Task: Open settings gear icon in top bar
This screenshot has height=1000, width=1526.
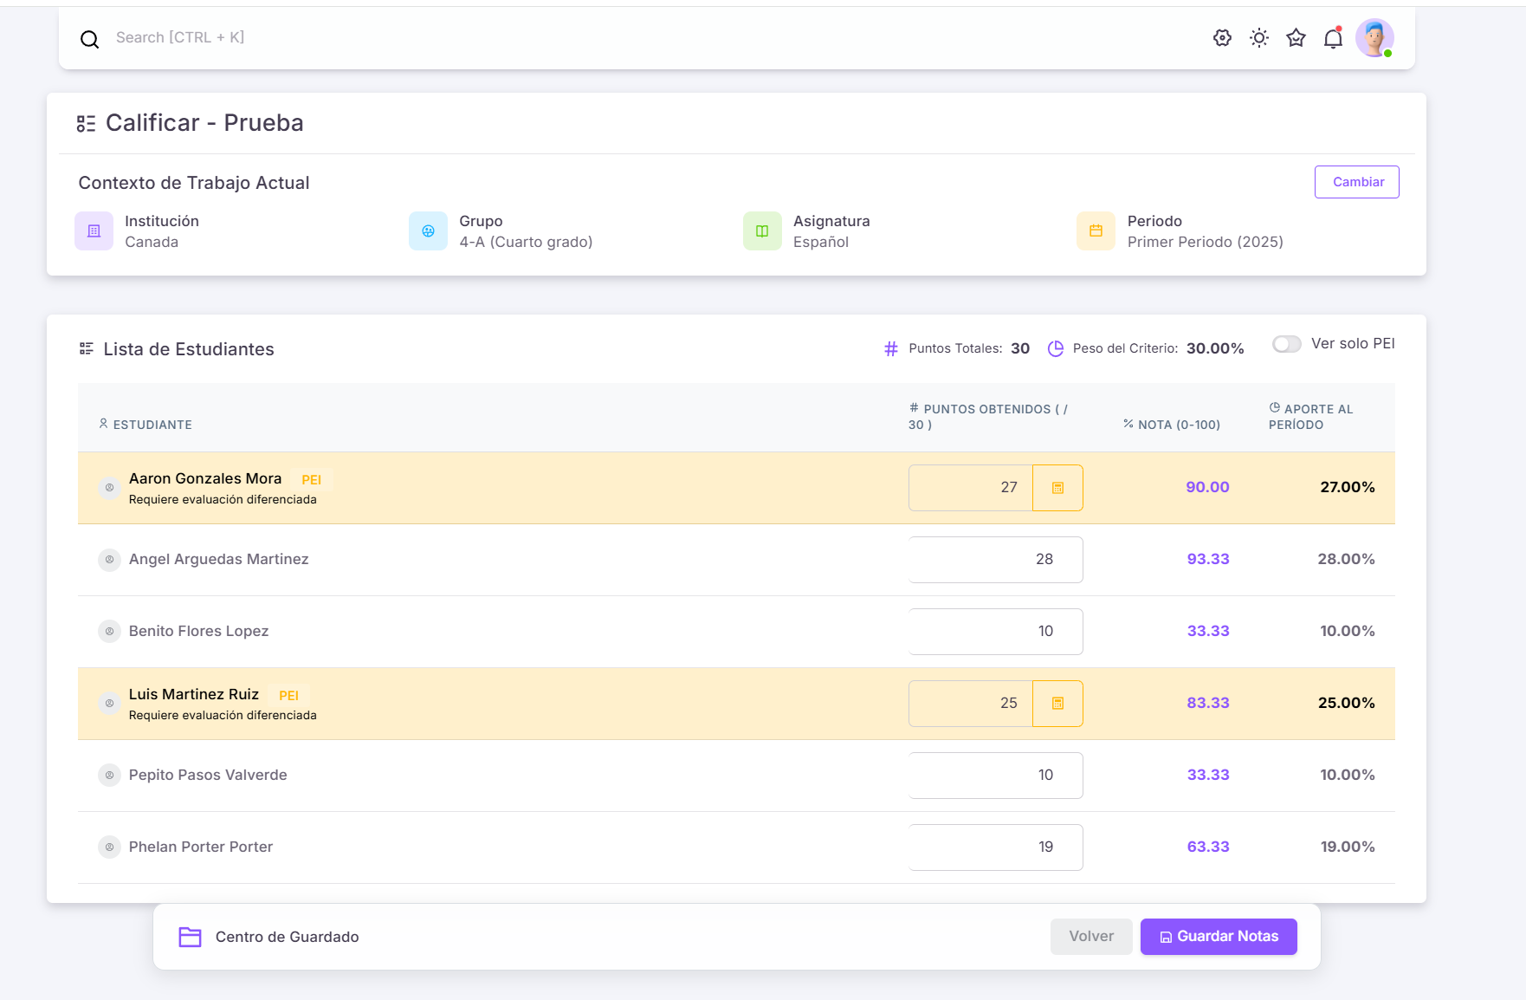Action: pyautogui.click(x=1222, y=38)
